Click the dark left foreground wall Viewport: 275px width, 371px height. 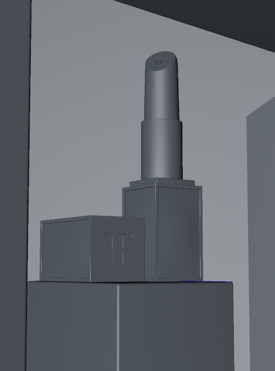tap(15, 184)
